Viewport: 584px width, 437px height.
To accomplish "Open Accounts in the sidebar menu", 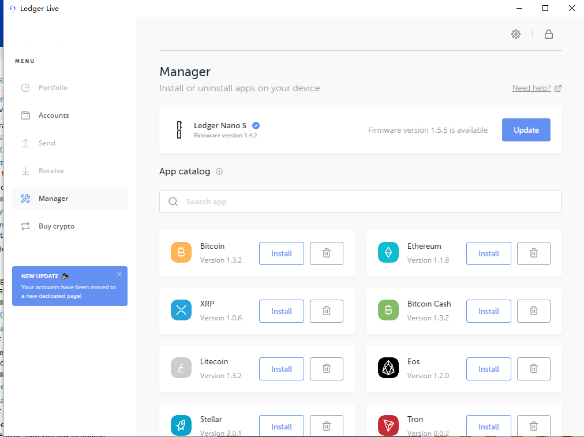I will click(54, 115).
